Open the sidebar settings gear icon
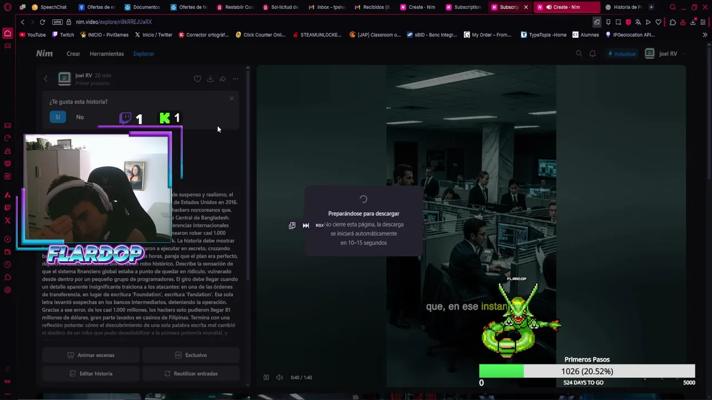The image size is (712, 400). point(7,290)
